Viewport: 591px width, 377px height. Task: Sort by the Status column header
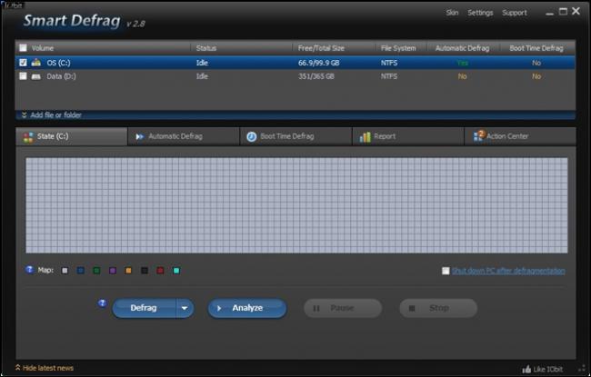[x=206, y=48]
